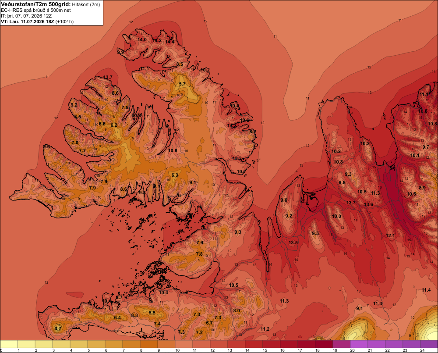Click the 8.9 temperature value

422,188
